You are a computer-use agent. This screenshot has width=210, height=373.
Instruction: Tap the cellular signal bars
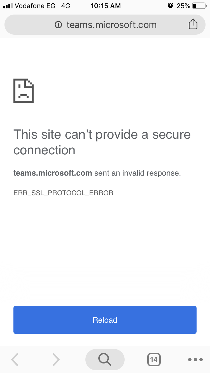coord(8,6)
